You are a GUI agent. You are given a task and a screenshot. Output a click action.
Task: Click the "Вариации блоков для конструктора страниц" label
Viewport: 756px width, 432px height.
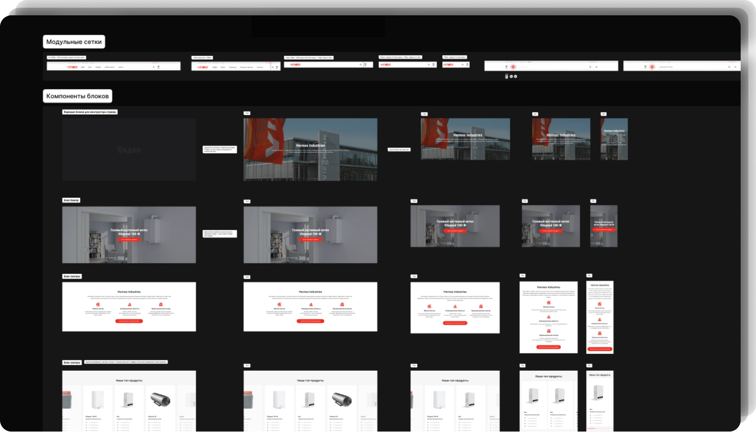point(90,112)
